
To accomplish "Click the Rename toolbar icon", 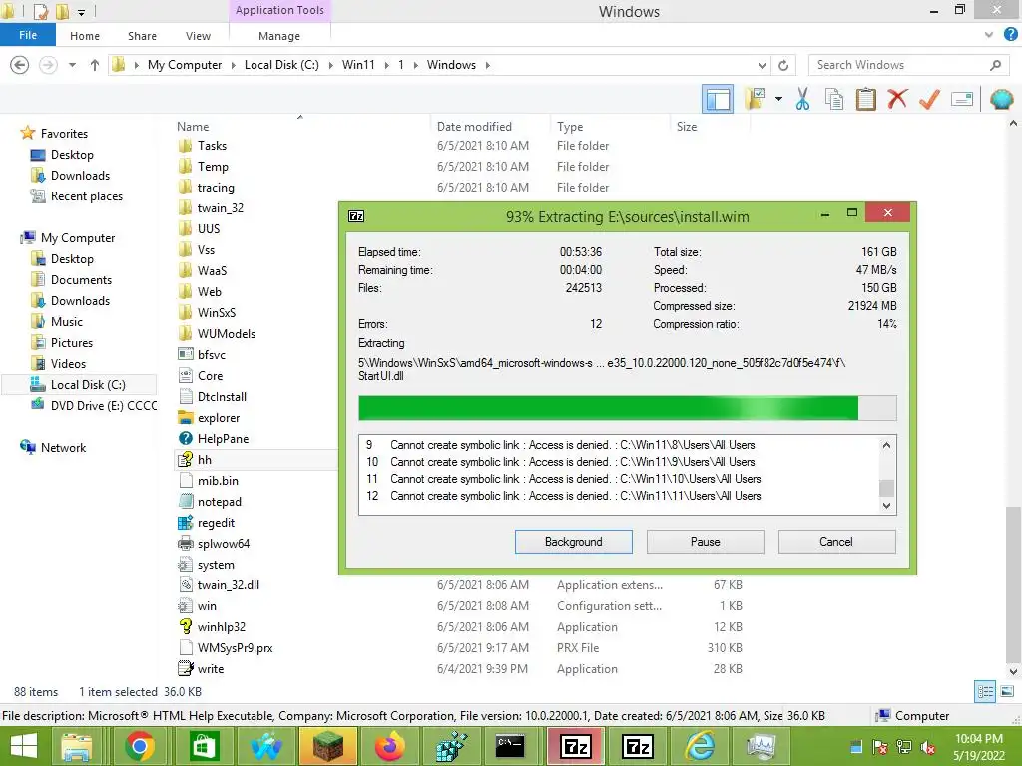I will [962, 99].
